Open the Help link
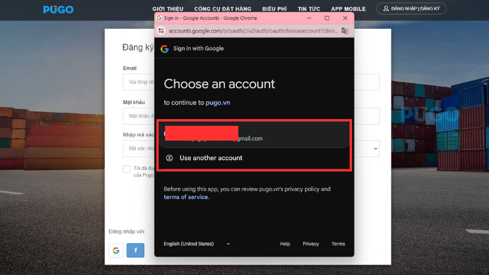Viewport: 489px width, 275px height. tap(285, 244)
